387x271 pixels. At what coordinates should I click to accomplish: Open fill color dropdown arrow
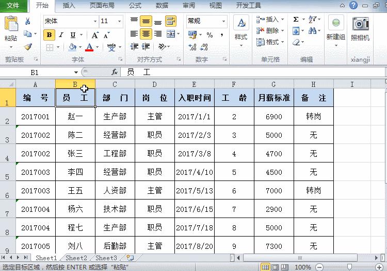tap(80, 47)
